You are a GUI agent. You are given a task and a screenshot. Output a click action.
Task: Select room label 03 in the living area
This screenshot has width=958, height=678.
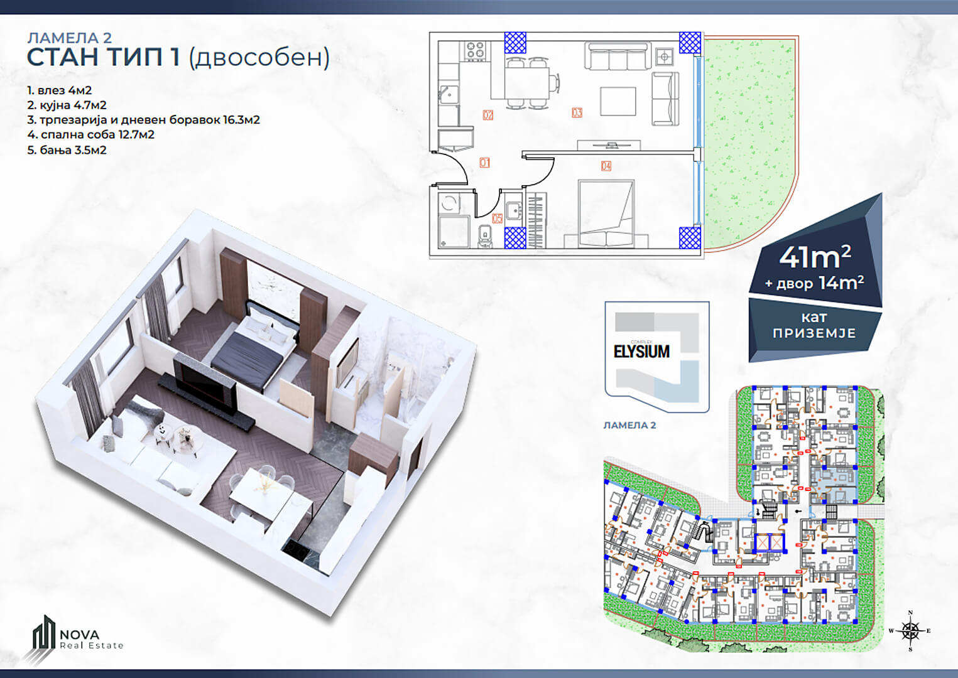[x=577, y=112]
